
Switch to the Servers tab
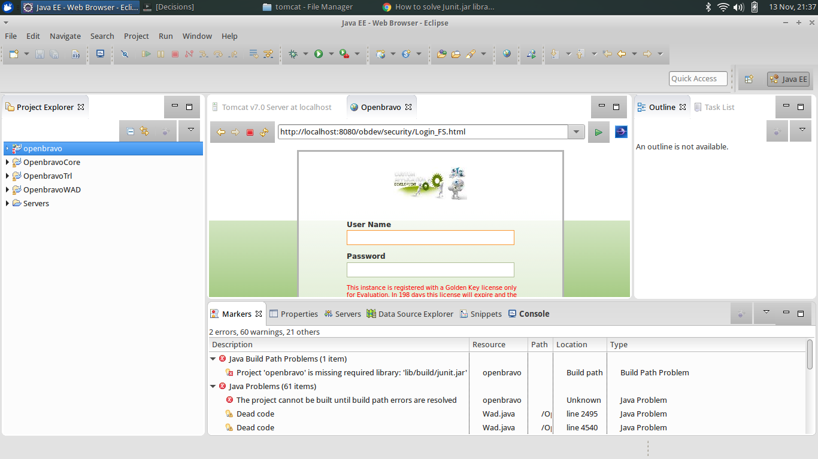pos(343,314)
